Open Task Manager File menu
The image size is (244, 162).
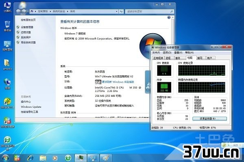pyautogui.click(x=156, y=53)
